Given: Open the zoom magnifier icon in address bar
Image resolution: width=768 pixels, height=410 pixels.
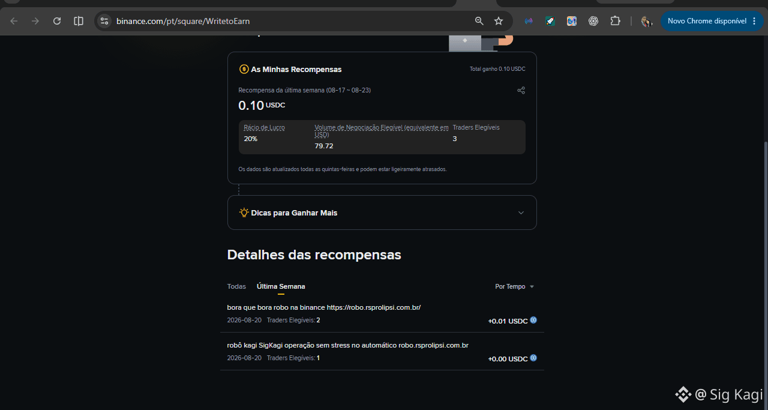Looking at the screenshot, I should (x=479, y=21).
